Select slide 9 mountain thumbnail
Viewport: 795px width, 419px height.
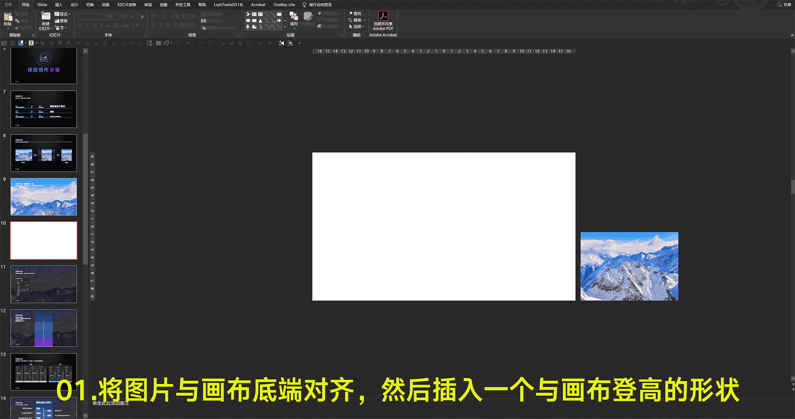pyautogui.click(x=44, y=197)
